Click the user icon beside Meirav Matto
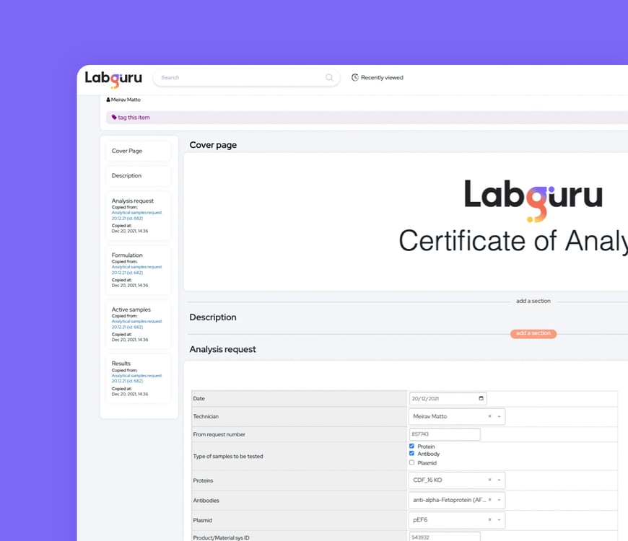The image size is (628, 541). 107,100
